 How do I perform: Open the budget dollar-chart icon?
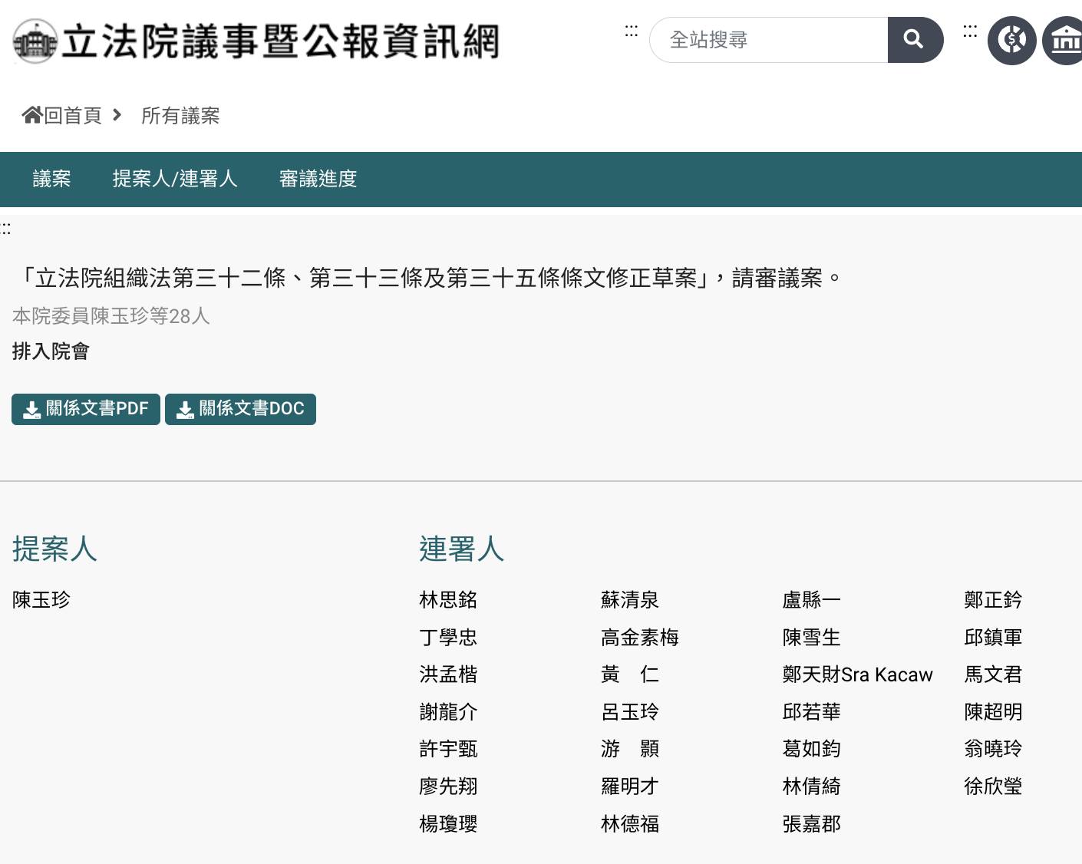(x=1011, y=40)
